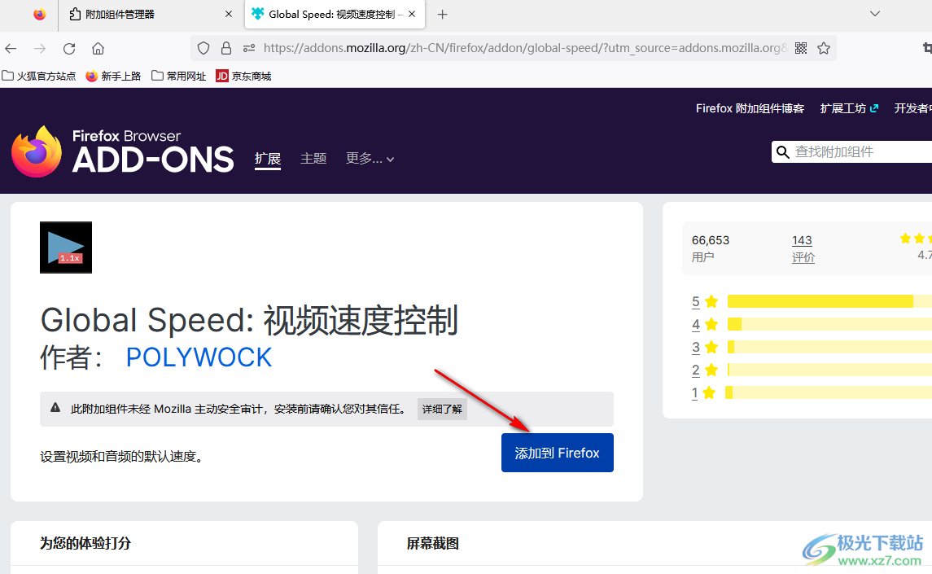Go back with the back arrow
Viewport: 932px width, 574px height.
[x=11, y=49]
